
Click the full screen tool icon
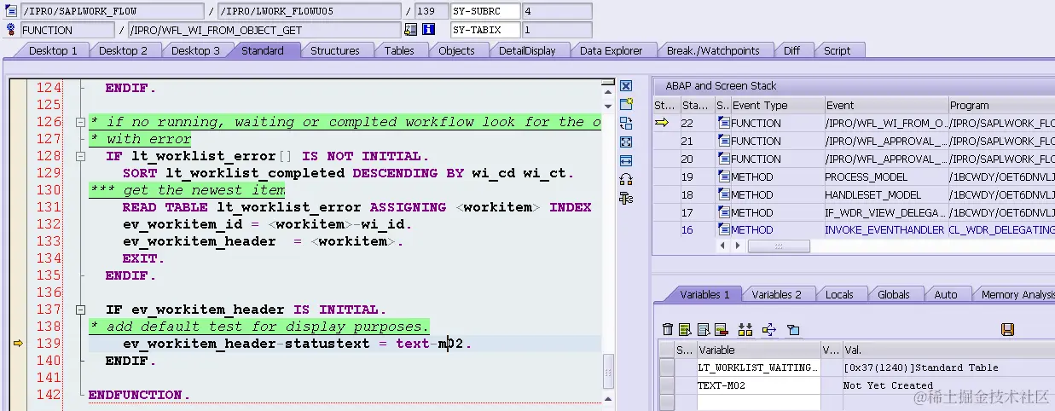626,142
